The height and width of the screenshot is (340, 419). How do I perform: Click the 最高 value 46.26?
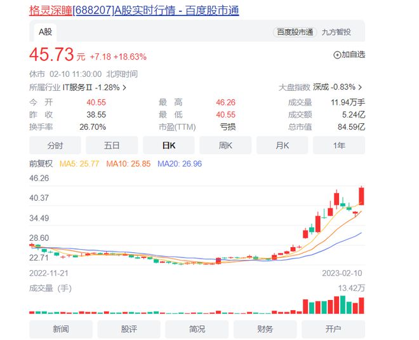226,102
